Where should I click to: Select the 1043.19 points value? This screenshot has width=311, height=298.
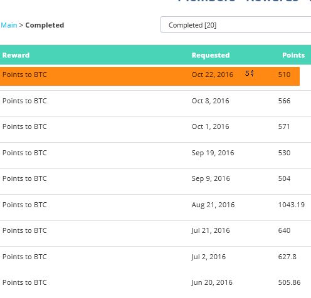point(292,205)
